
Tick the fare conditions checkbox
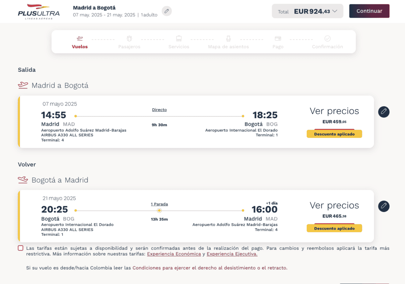(21, 248)
